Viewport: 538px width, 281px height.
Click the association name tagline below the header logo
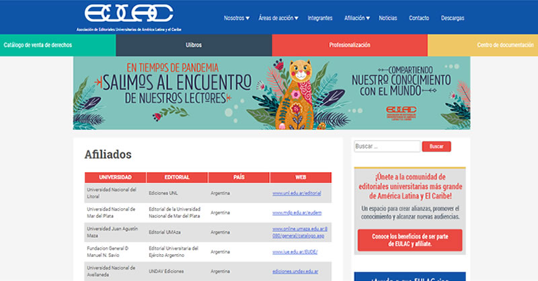[x=128, y=30]
